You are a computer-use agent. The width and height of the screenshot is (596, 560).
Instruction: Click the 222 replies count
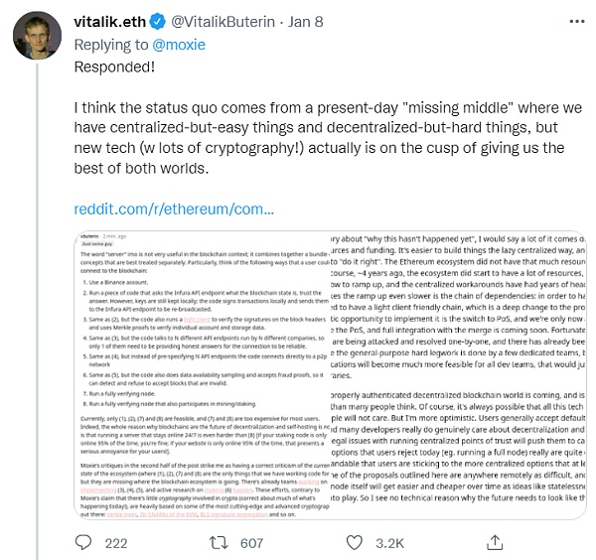(x=116, y=542)
